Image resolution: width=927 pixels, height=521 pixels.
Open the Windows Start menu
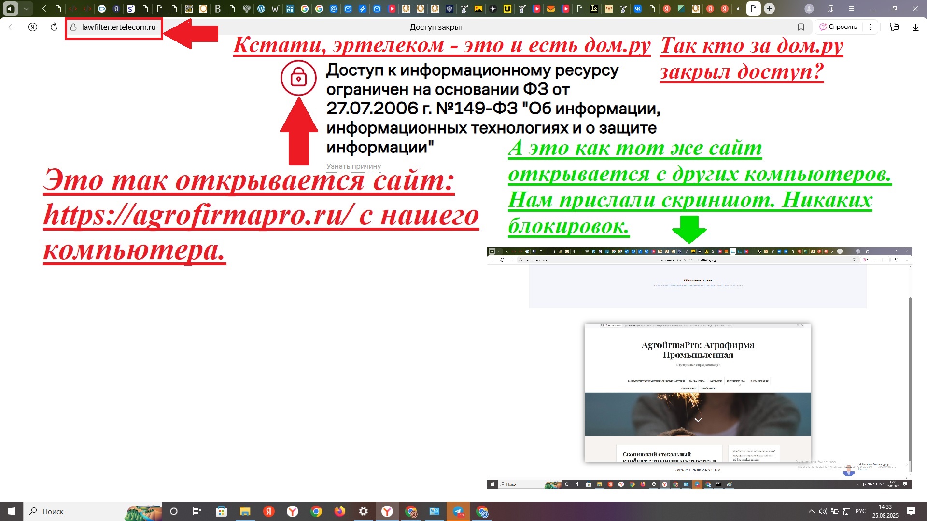(12, 511)
